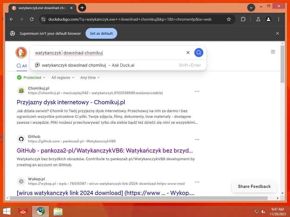Expand the All regions dropdown
This screenshot has height=217, width=290.
pyautogui.click(x=63, y=77)
